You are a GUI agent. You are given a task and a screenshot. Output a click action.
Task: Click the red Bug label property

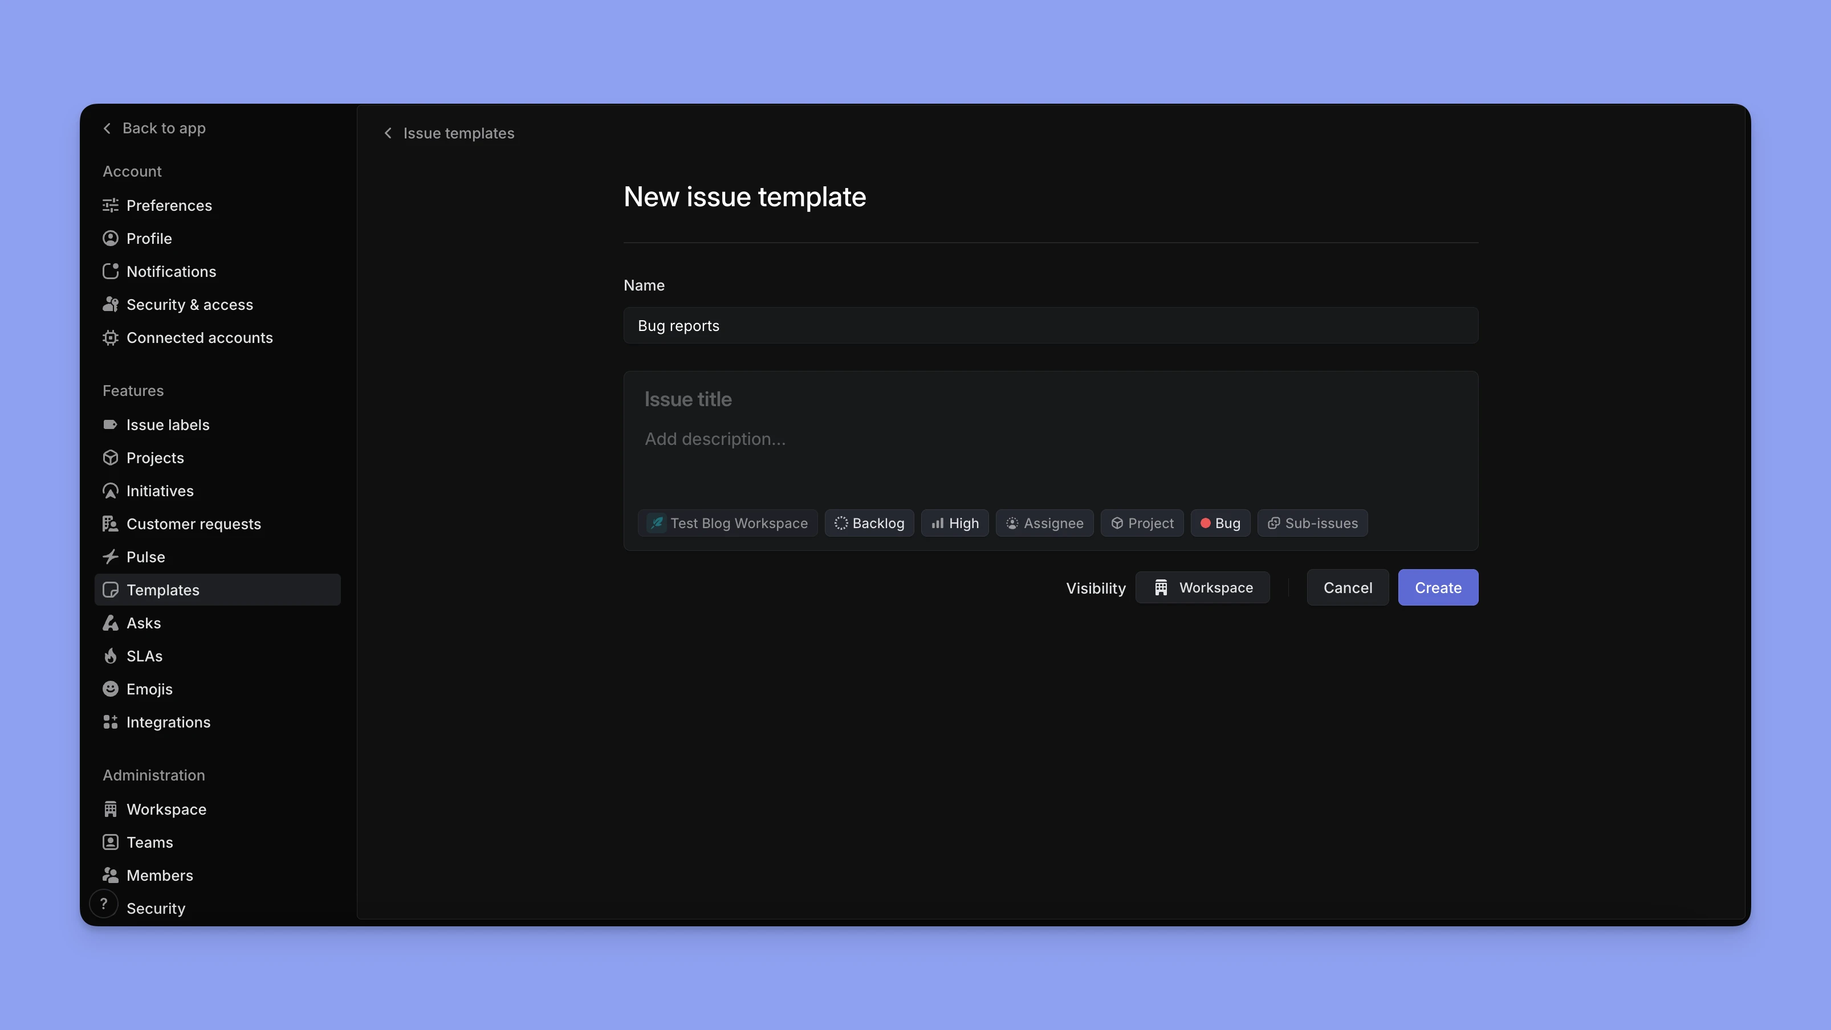[x=1220, y=523]
